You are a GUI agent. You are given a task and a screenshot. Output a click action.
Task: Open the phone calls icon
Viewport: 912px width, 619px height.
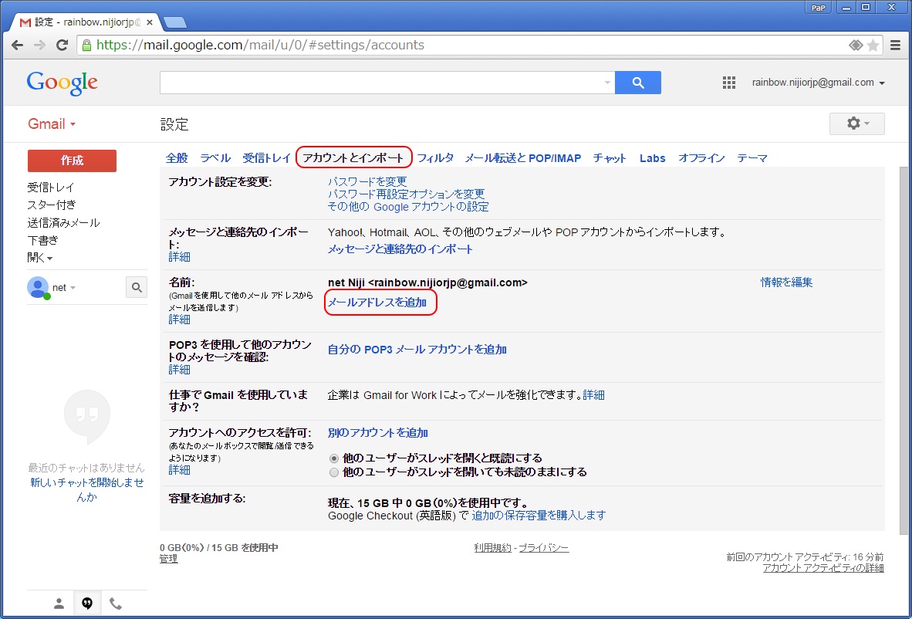[116, 604]
